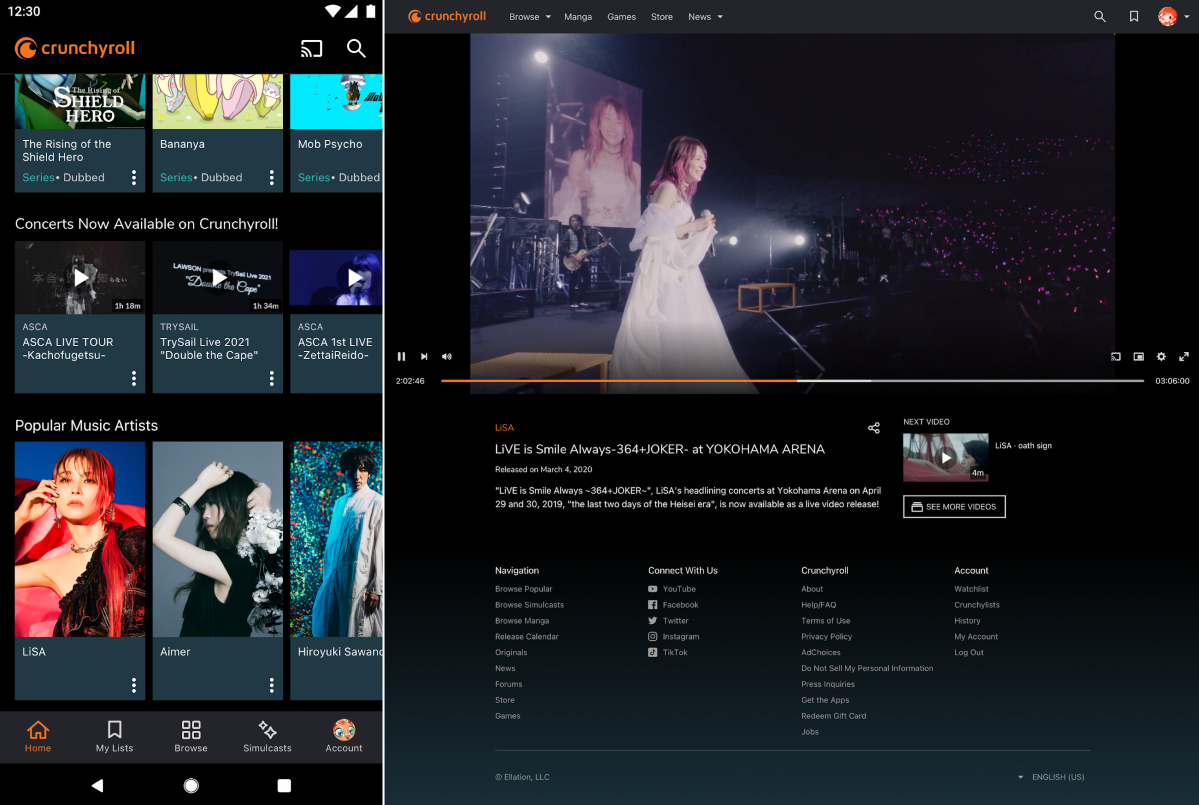1199x805 pixels.
Task: Open the three-dot menu on Aimer artist card
Action: pos(272,685)
